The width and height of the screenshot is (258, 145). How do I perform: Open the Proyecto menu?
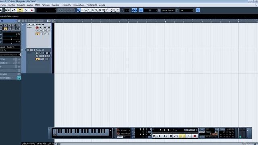[21, 5]
